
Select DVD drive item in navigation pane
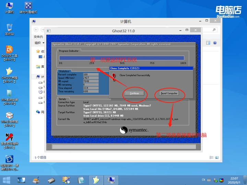(x=40, y=92)
